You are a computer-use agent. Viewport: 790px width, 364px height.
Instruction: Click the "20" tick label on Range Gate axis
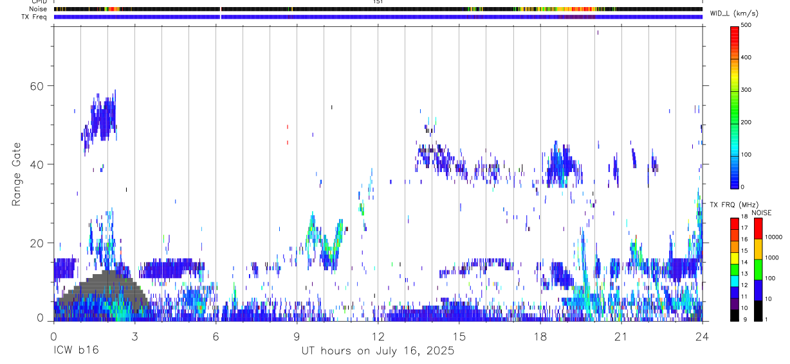click(x=38, y=243)
